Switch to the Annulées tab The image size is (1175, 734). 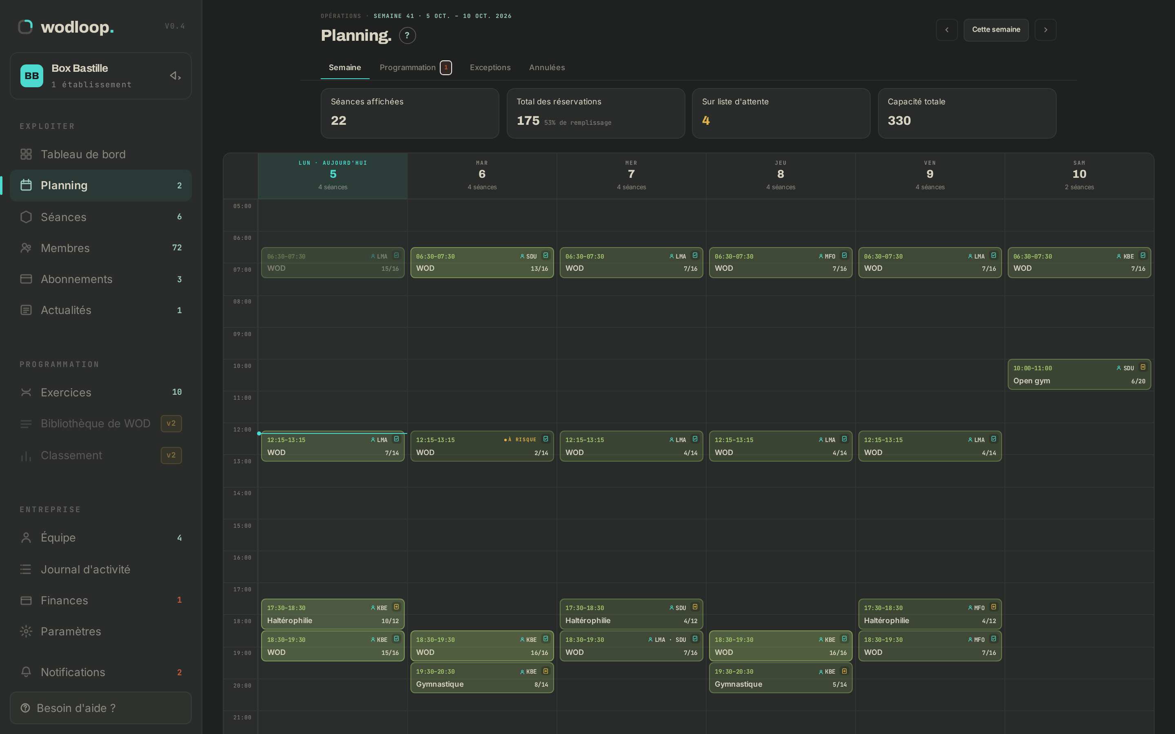coord(547,67)
